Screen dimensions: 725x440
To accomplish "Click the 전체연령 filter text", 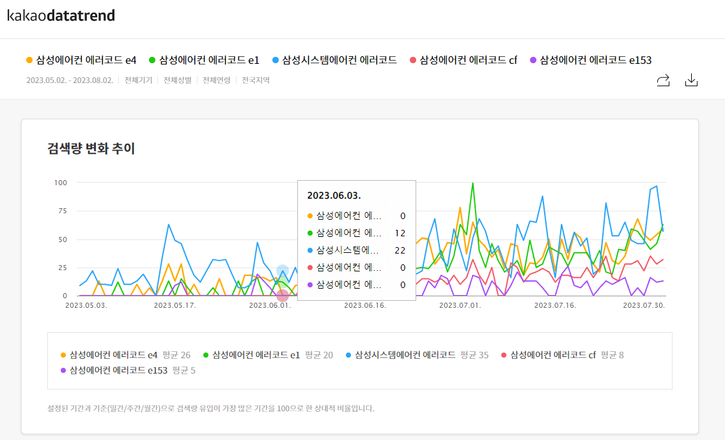I will pos(216,80).
